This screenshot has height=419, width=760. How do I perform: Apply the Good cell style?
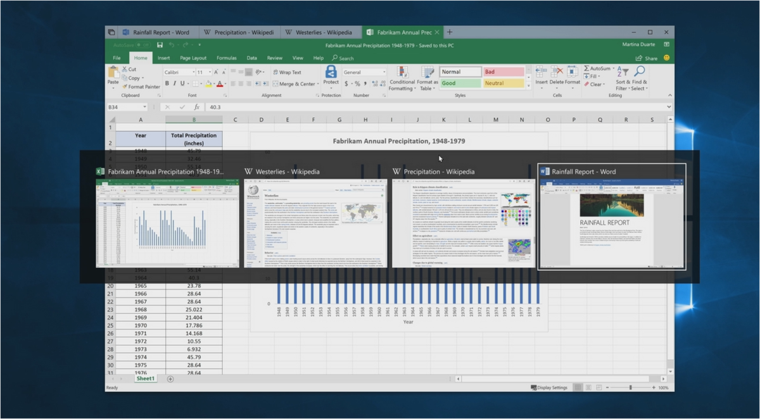coord(460,83)
